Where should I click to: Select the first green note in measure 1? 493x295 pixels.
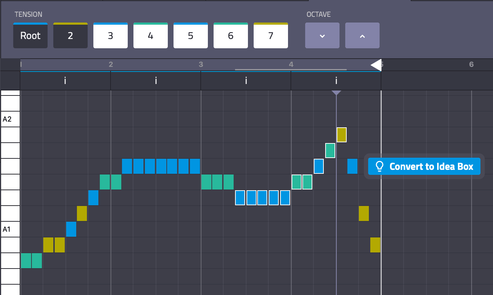click(x=26, y=261)
